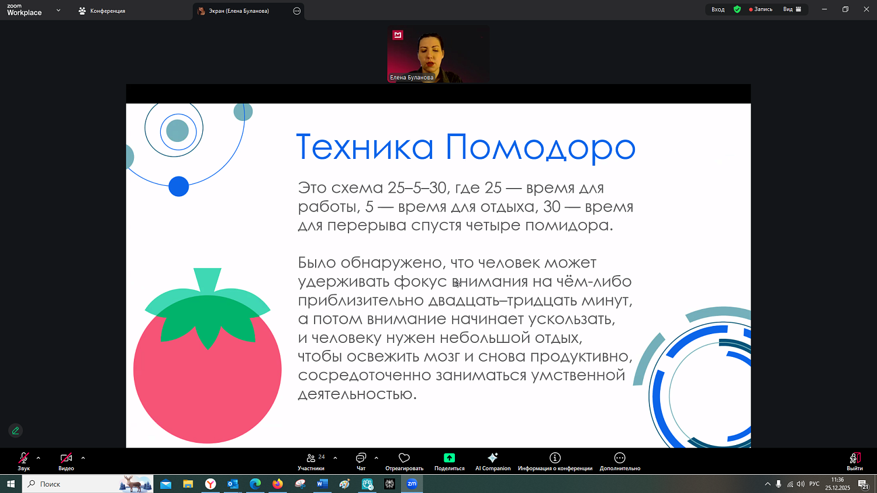View meeting information details
Image resolution: width=877 pixels, height=493 pixels.
point(554,461)
